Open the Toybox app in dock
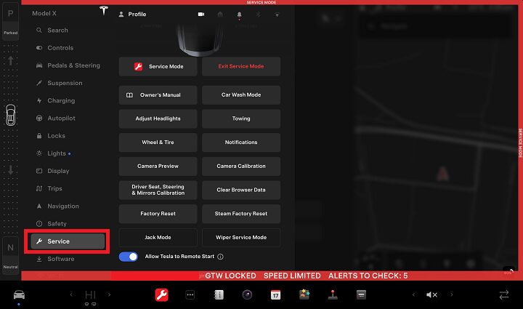 coord(304,294)
